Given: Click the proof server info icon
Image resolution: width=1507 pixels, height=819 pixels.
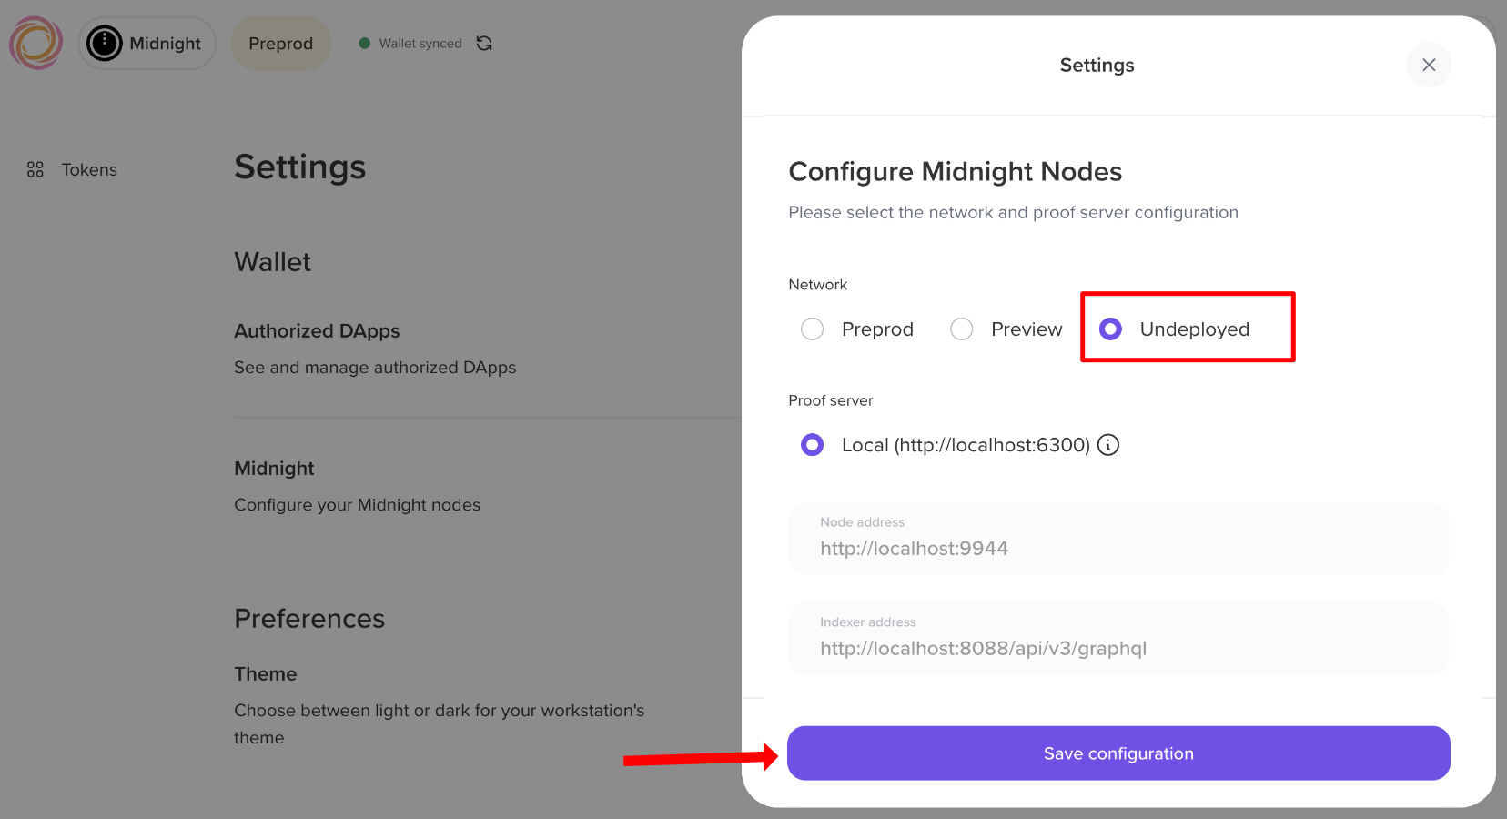Looking at the screenshot, I should [x=1107, y=445].
